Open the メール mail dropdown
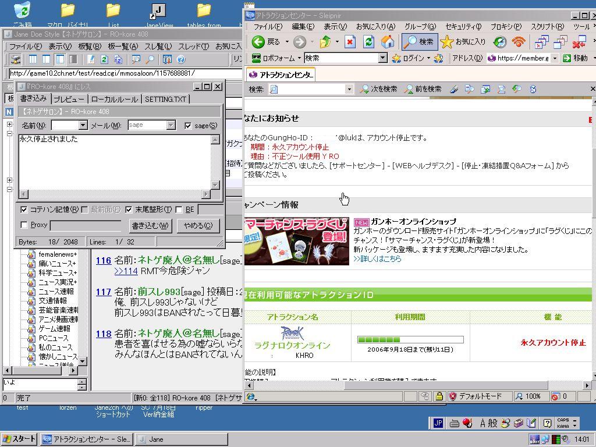This screenshot has width=596, height=447. (x=171, y=125)
